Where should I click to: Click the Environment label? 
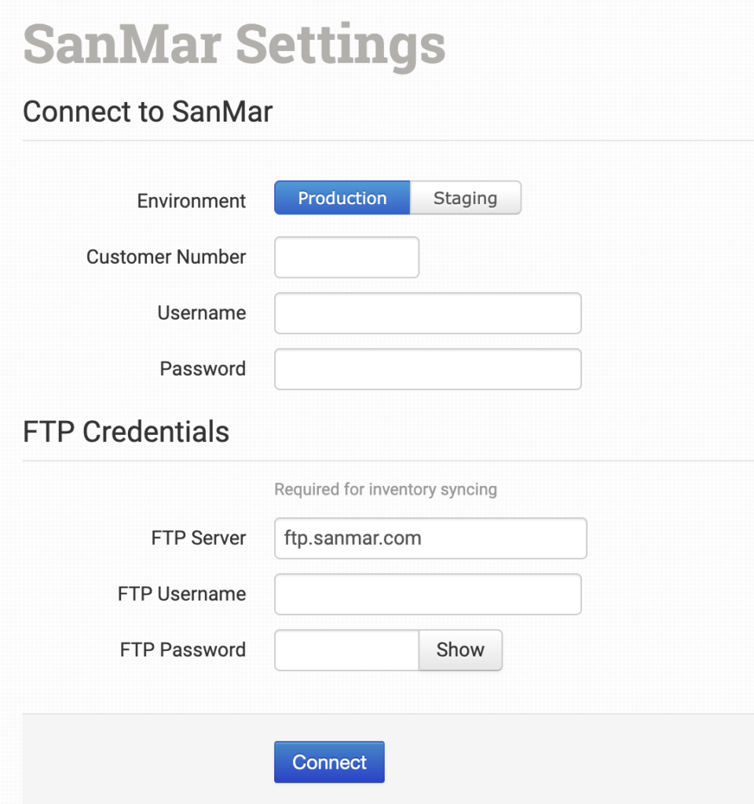tap(192, 201)
